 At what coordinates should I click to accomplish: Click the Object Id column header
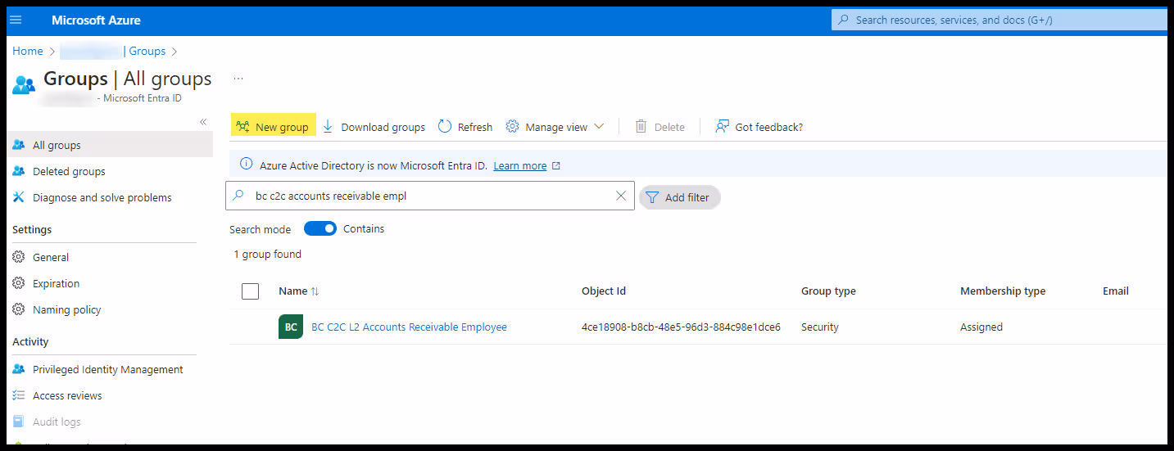[604, 291]
